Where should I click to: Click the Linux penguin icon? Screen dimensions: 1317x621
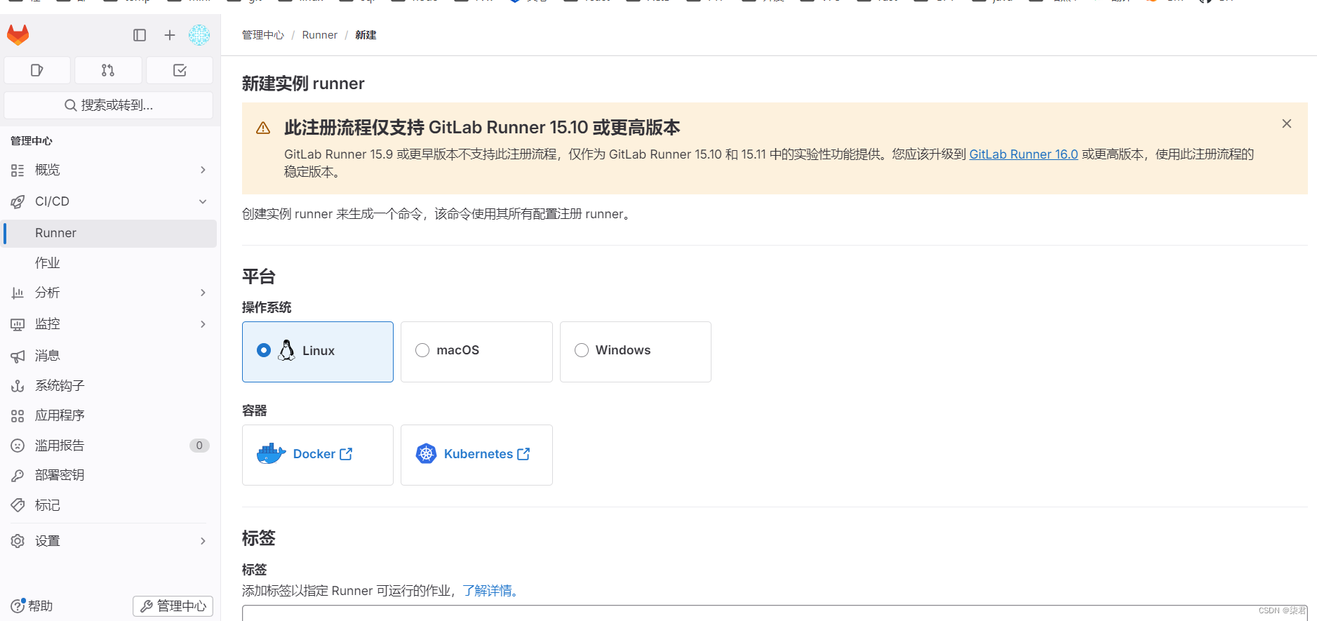pos(286,350)
